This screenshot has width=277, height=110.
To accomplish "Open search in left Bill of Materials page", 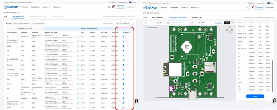I will (x=109, y=7).
